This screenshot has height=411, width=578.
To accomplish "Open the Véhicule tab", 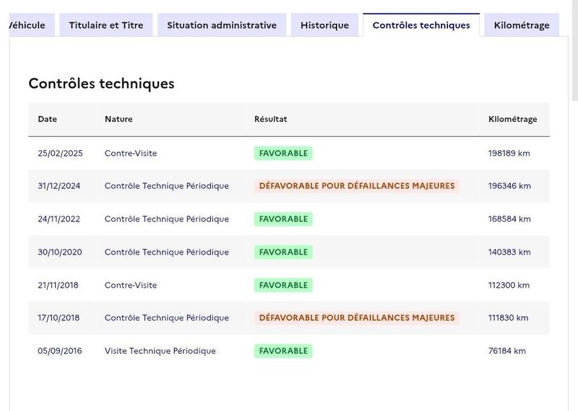I will tap(32, 25).
